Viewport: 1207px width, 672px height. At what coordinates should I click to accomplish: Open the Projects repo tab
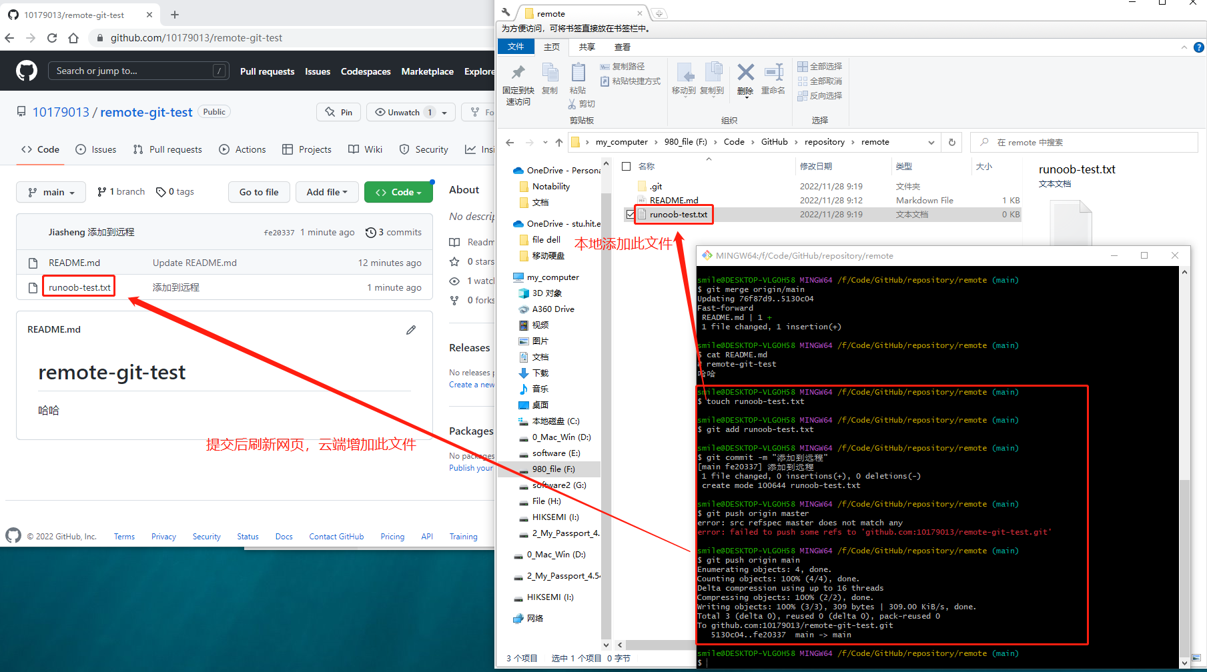tap(307, 149)
